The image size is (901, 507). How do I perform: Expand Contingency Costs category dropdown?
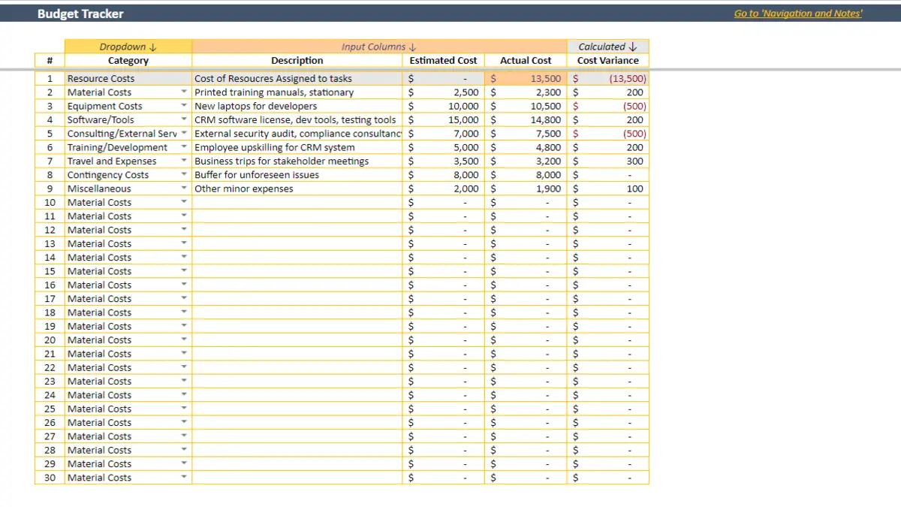click(x=184, y=175)
